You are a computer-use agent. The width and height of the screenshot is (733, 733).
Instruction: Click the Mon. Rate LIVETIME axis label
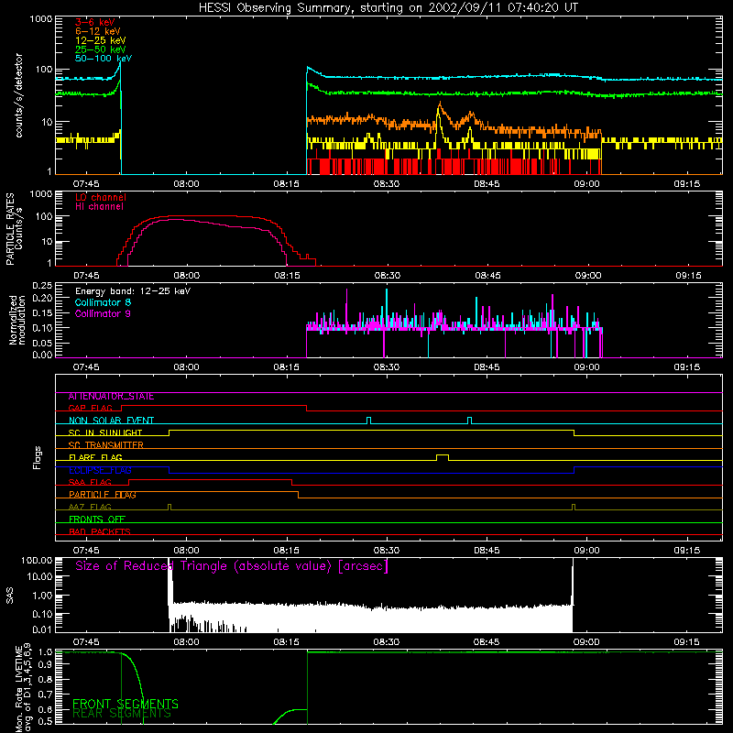(x=23, y=687)
